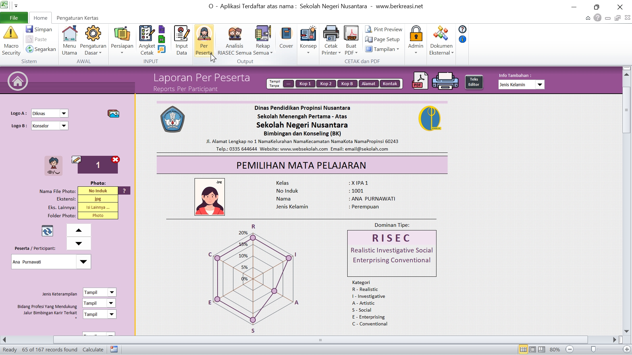Viewport: 632px width, 355px height.
Task: Click the Input Data icon
Action: click(181, 33)
